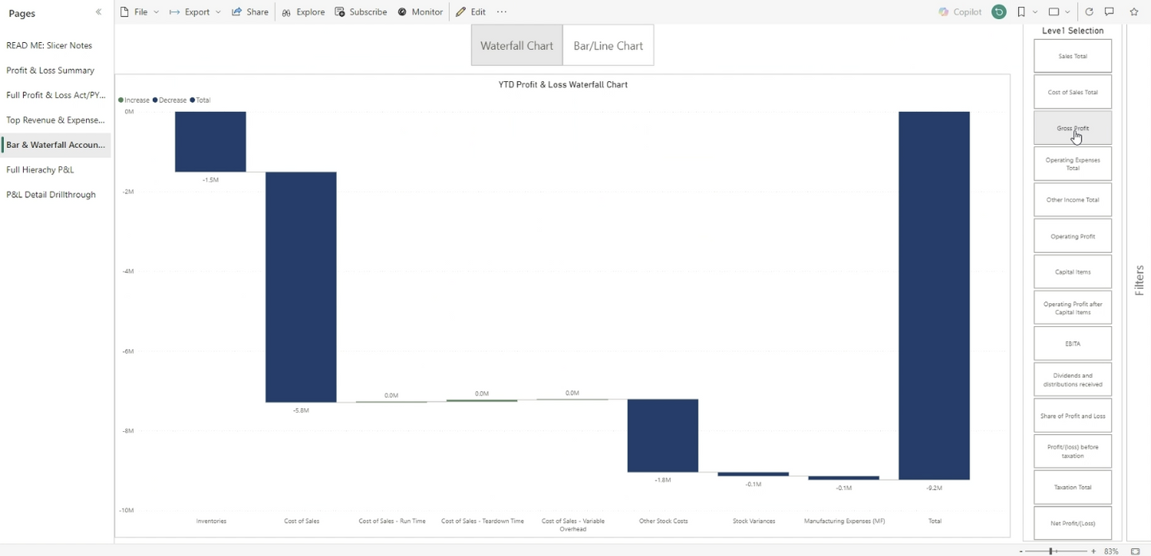This screenshot has width=1151, height=556.
Task: Open the Export dropdown arrow
Action: point(218,12)
